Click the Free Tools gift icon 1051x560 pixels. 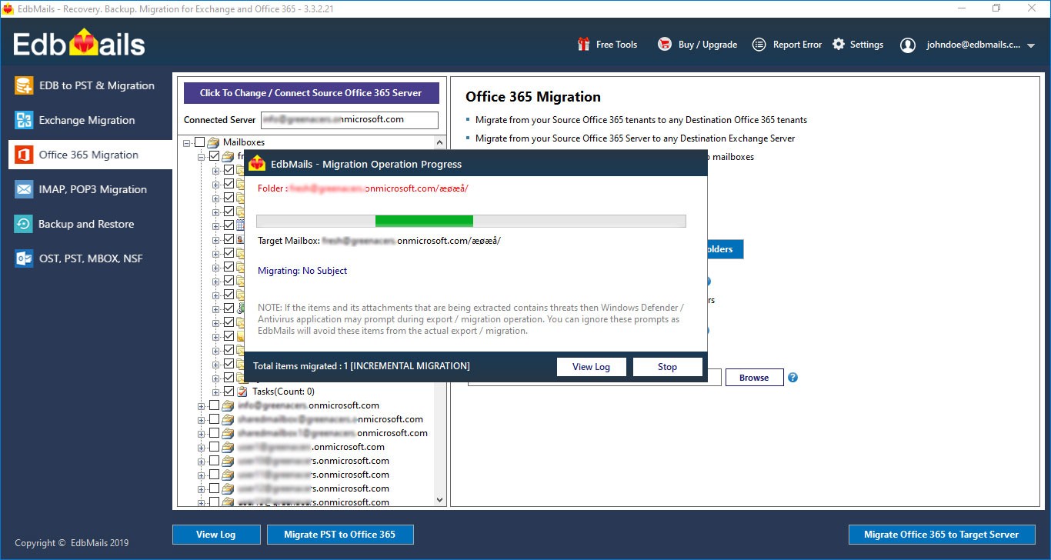pos(584,45)
